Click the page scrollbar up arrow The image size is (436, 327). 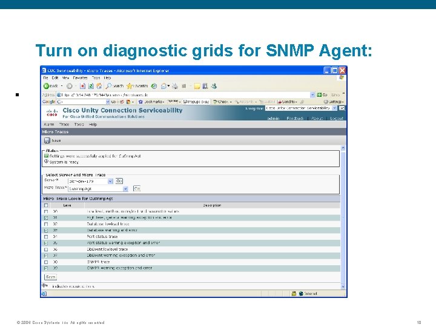343,148
